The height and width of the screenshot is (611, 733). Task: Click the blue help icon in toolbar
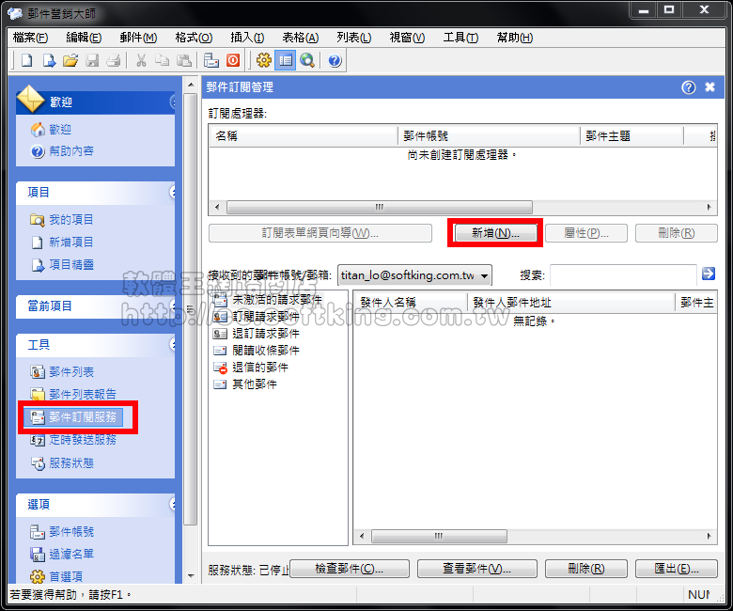pyautogui.click(x=335, y=61)
